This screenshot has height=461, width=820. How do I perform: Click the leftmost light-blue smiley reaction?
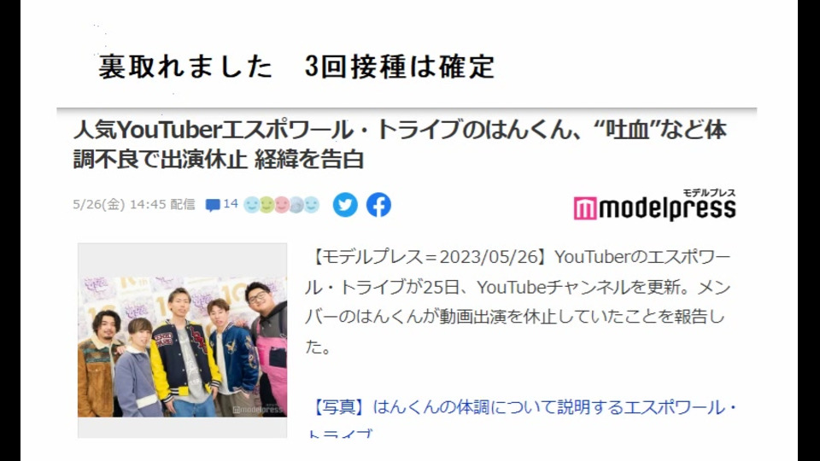252,205
